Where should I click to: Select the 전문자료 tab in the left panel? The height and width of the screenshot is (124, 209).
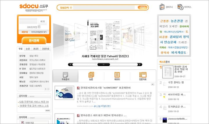coord(46,49)
